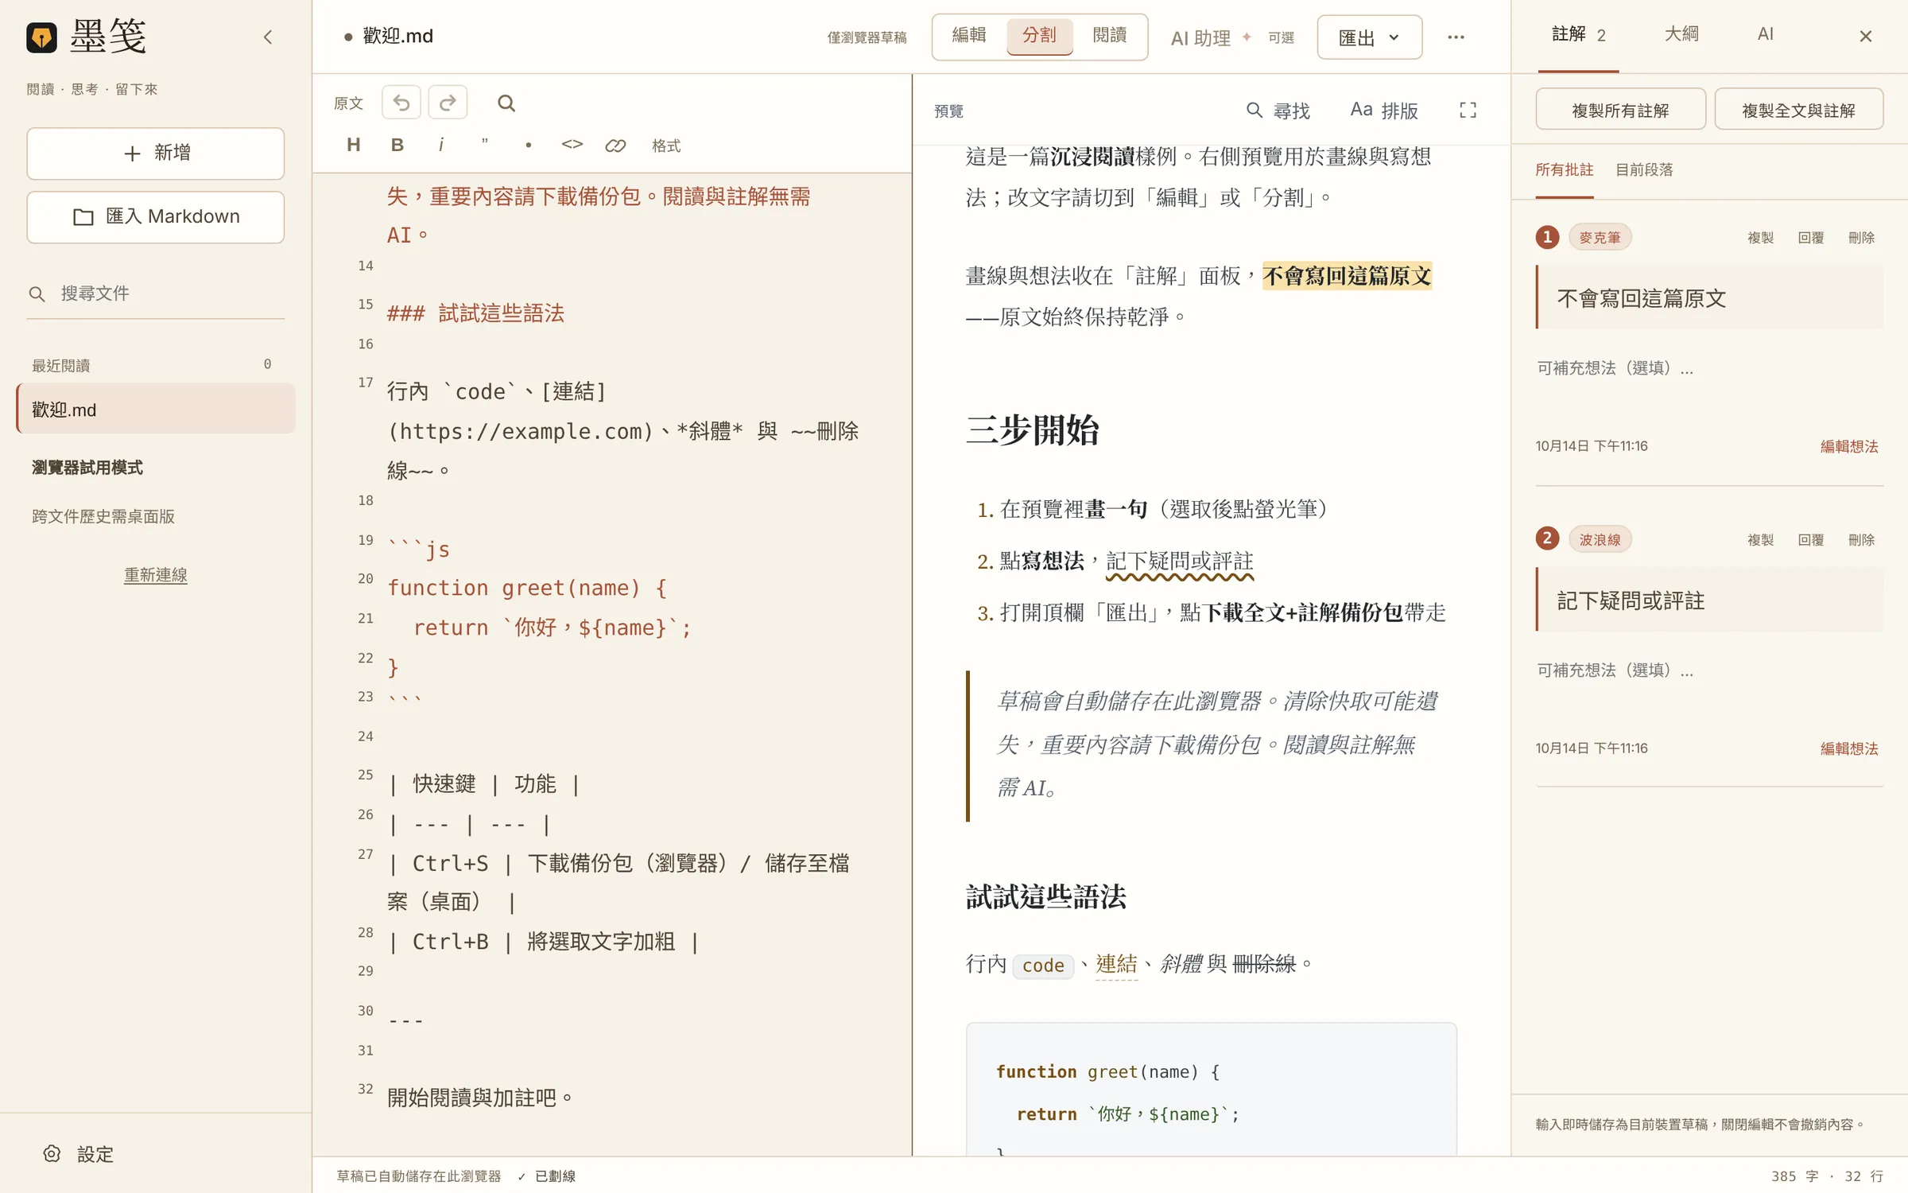The height and width of the screenshot is (1193, 1908).
Task: Click 複製所有註解 button
Action: (x=1620, y=110)
